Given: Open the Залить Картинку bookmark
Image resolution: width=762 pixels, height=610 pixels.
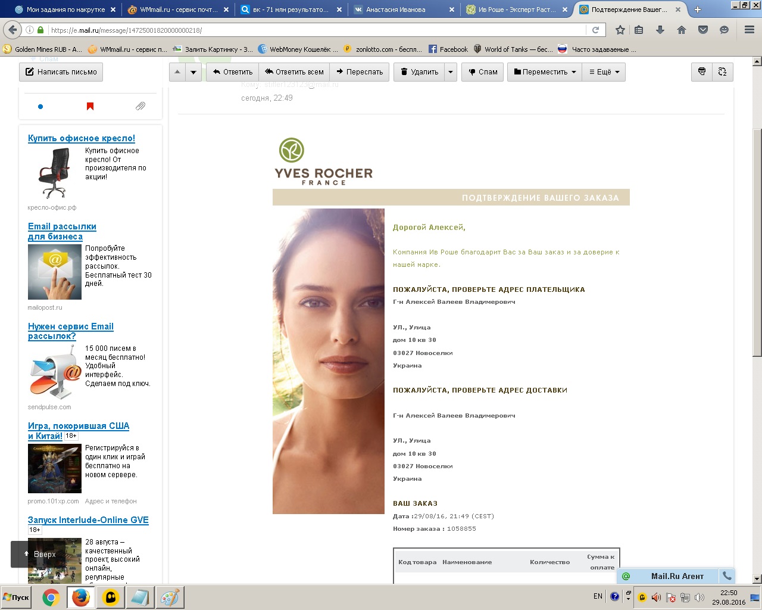Looking at the screenshot, I should [x=213, y=49].
